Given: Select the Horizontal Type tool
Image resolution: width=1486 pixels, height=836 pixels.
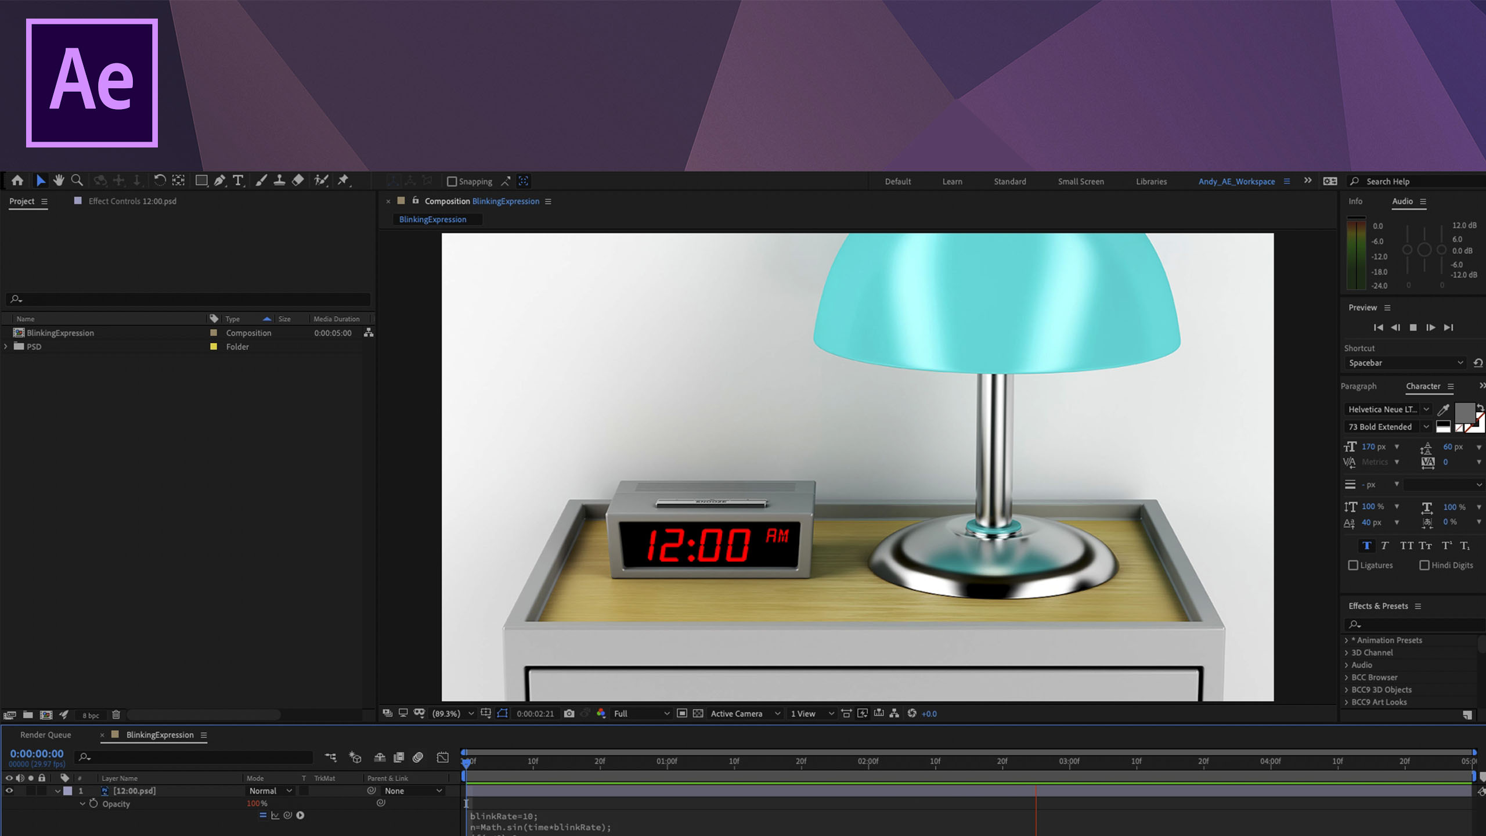Looking at the screenshot, I should [238, 181].
